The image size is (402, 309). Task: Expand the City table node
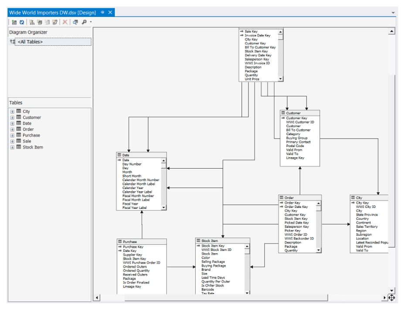point(12,112)
